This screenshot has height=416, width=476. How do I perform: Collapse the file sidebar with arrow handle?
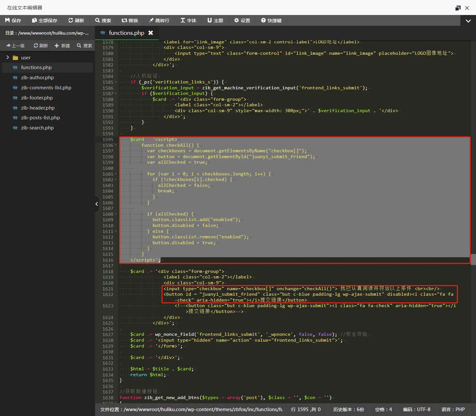[x=97, y=204]
